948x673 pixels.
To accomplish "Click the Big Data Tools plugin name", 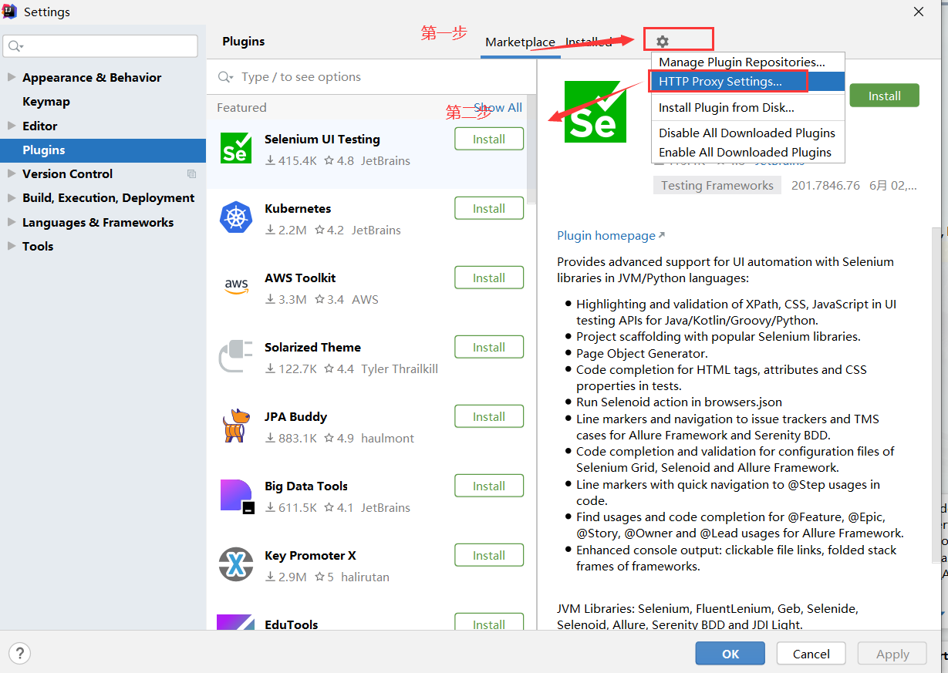I will click(306, 486).
